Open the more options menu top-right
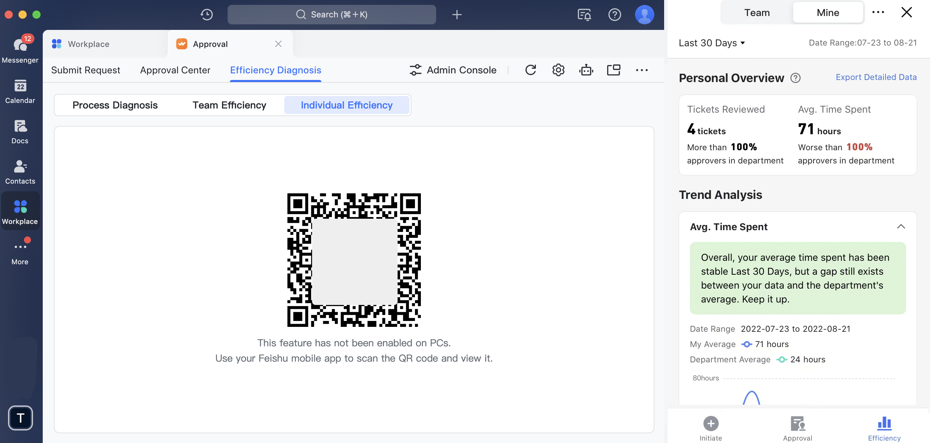930x443 pixels. pos(879,13)
